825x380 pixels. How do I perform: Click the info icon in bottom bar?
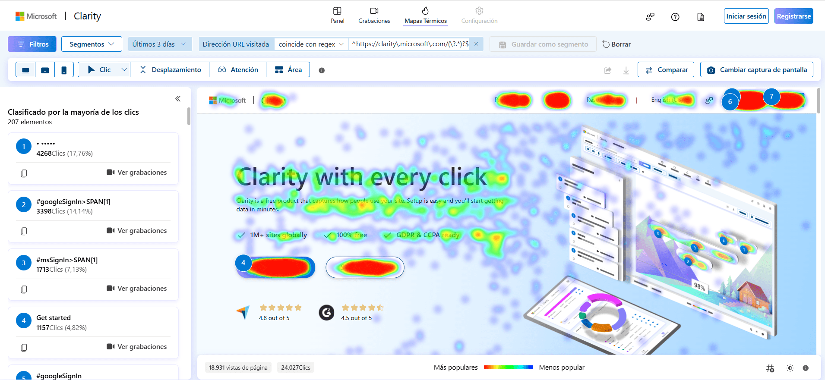pyautogui.click(x=806, y=368)
